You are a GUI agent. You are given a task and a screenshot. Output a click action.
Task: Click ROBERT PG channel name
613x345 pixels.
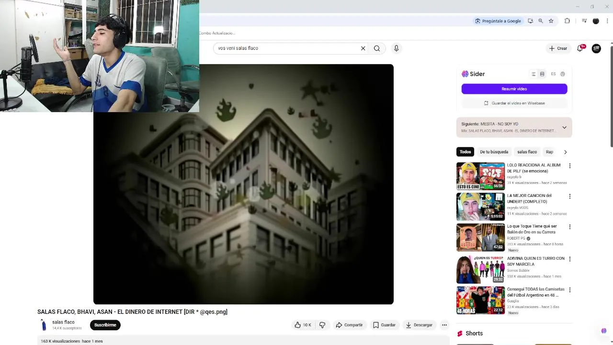click(x=516, y=238)
